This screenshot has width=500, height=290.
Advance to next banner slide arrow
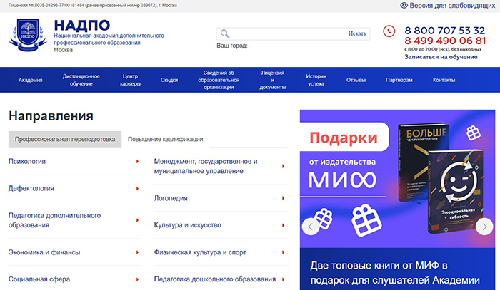pyautogui.click(x=485, y=227)
